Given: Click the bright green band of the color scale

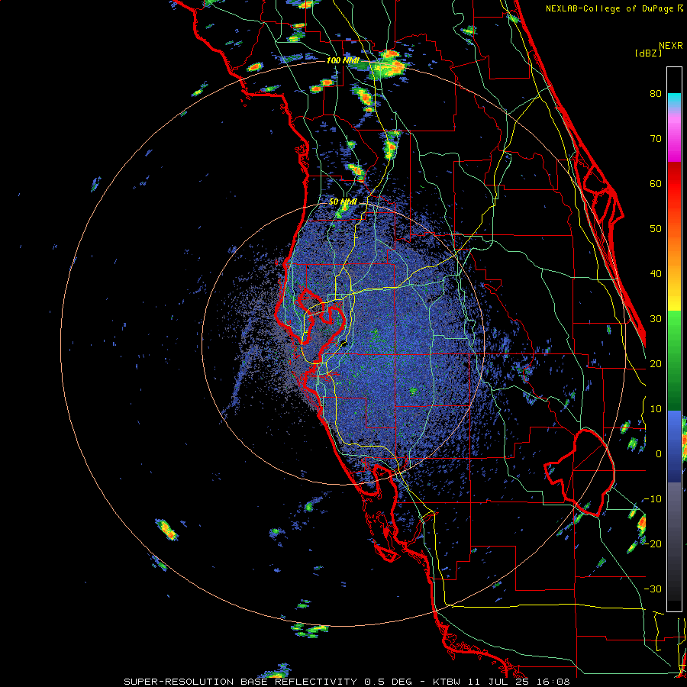Looking at the screenshot, I should coord(674,332).
